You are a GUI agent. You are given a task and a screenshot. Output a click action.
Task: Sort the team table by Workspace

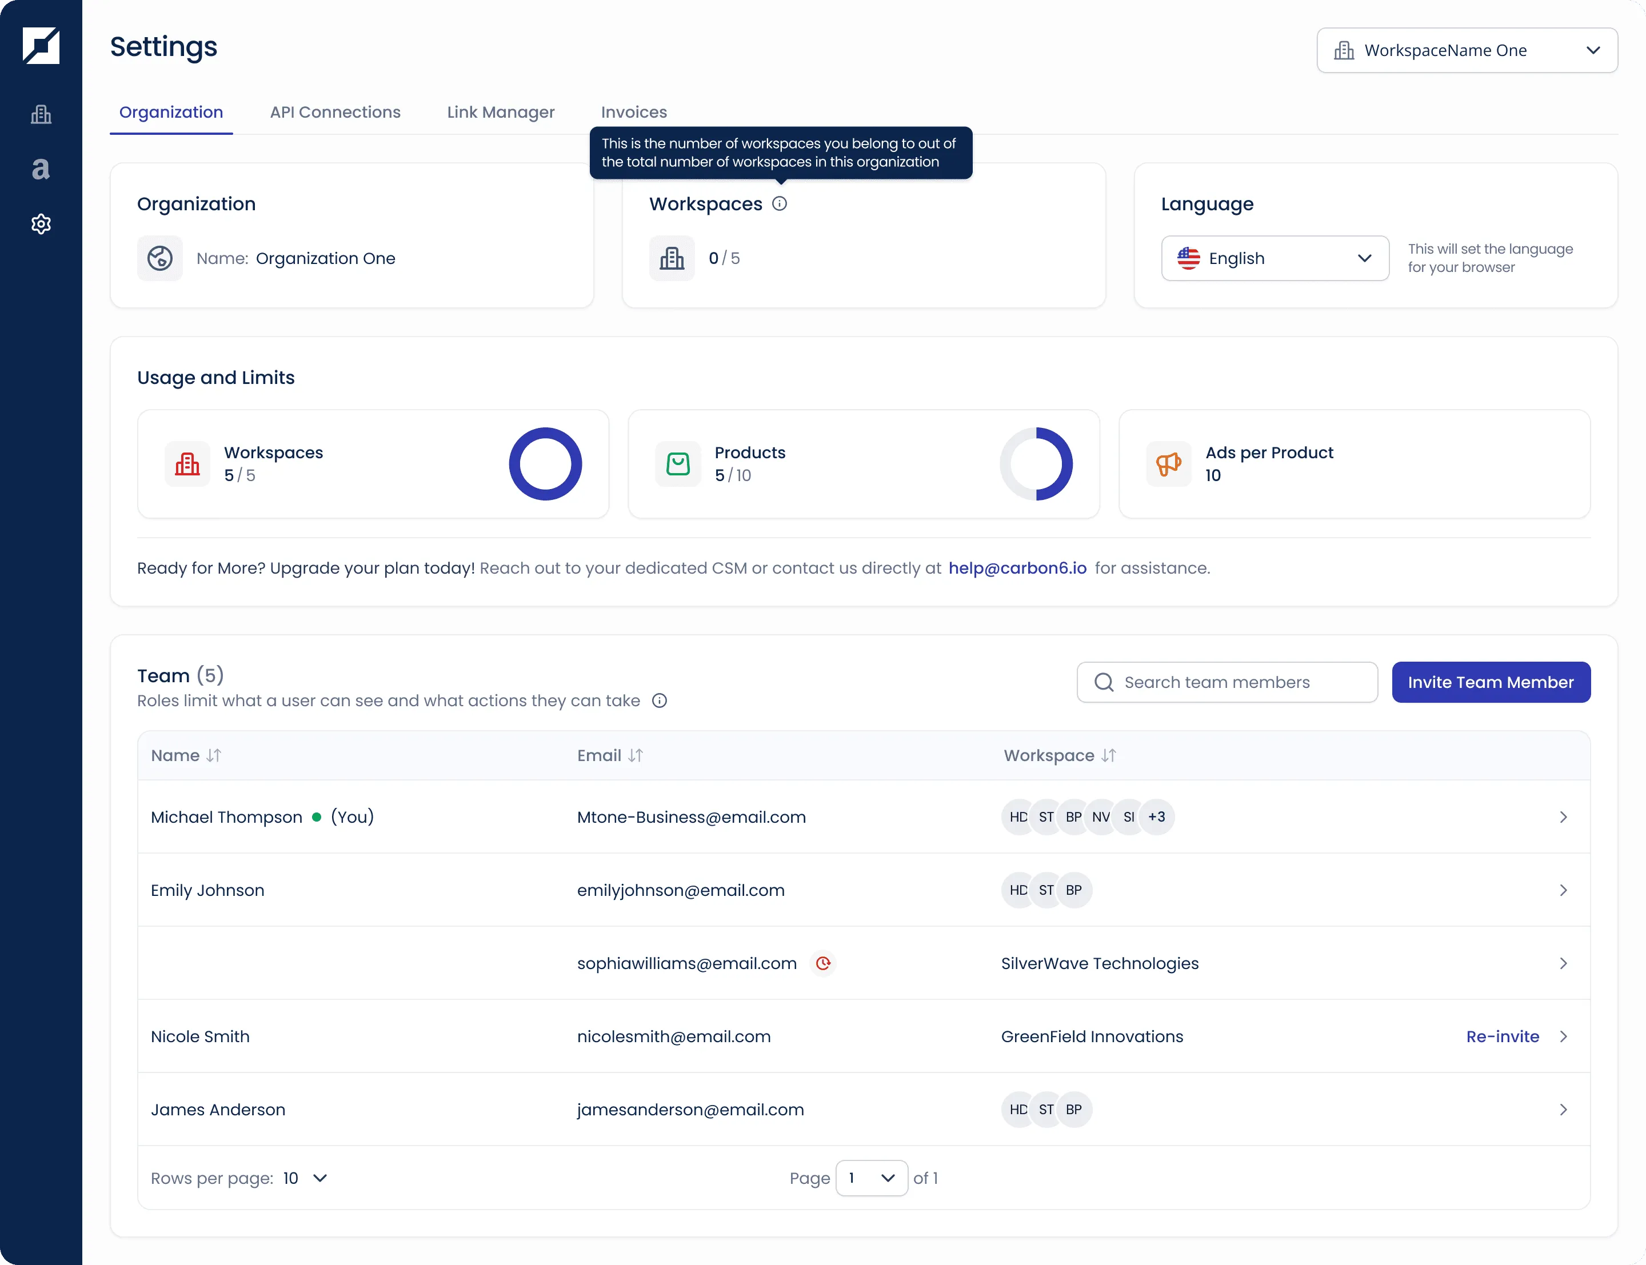coord(1108,755)
